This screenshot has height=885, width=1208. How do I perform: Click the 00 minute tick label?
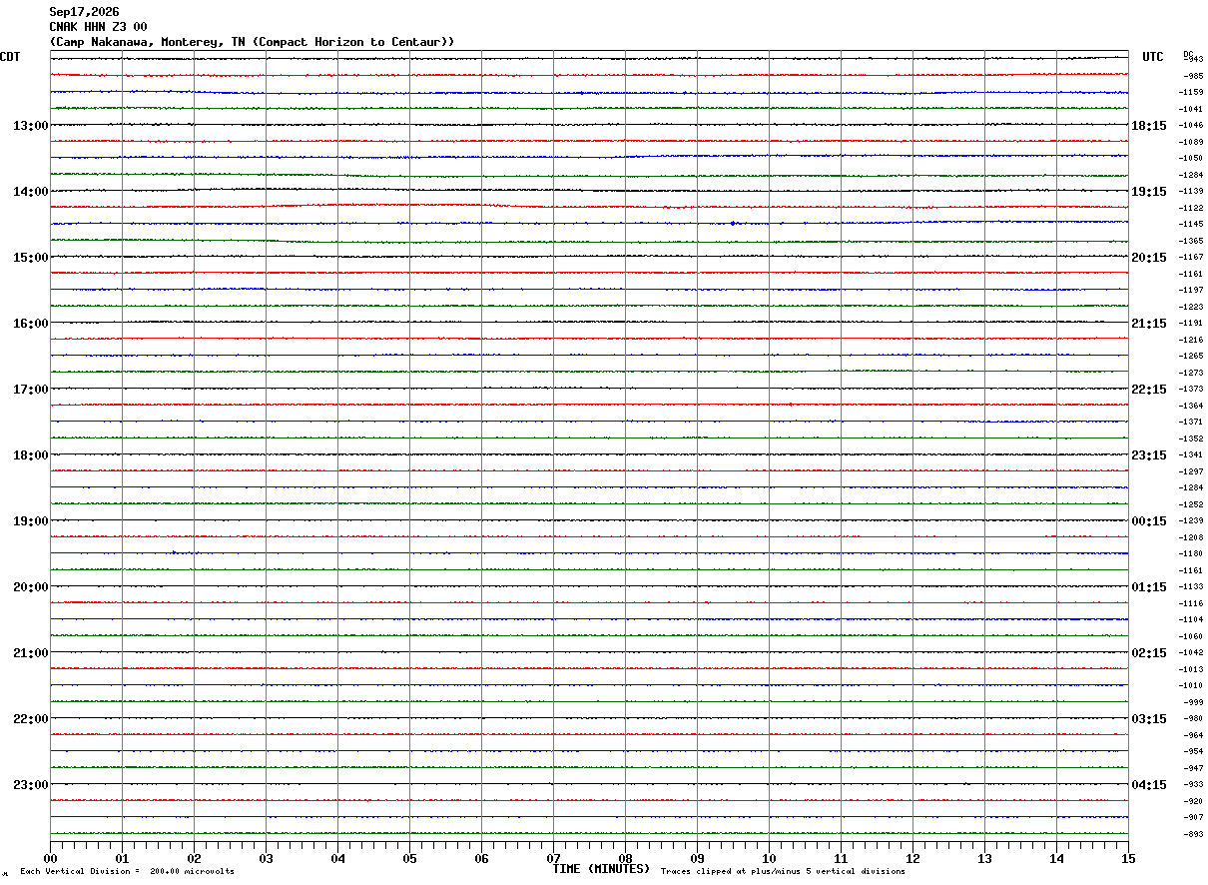51,858
